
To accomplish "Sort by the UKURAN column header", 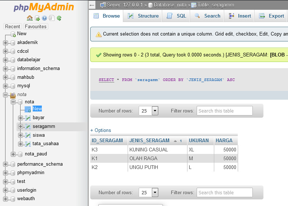I will click(199, 140).
